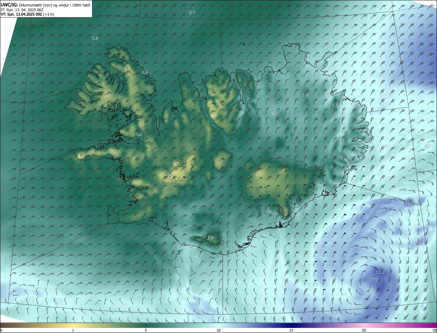Select the 7.8 value label on the map
Screen dimensions: 437x333
click(241, 113)
